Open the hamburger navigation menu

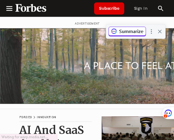9,8
